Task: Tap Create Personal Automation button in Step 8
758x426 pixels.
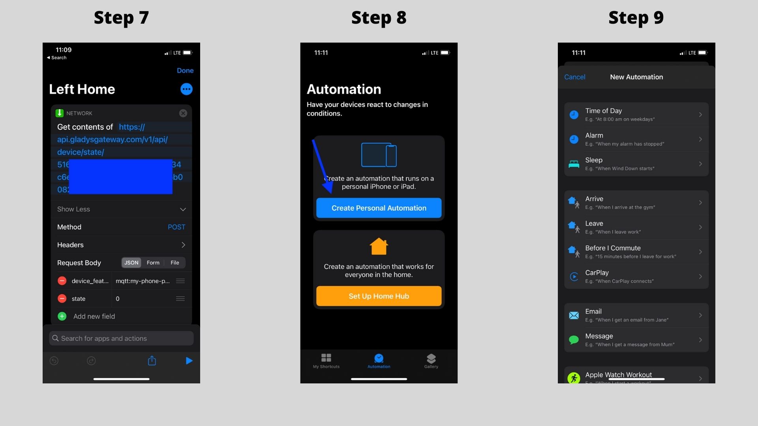Action: (379, 207)
